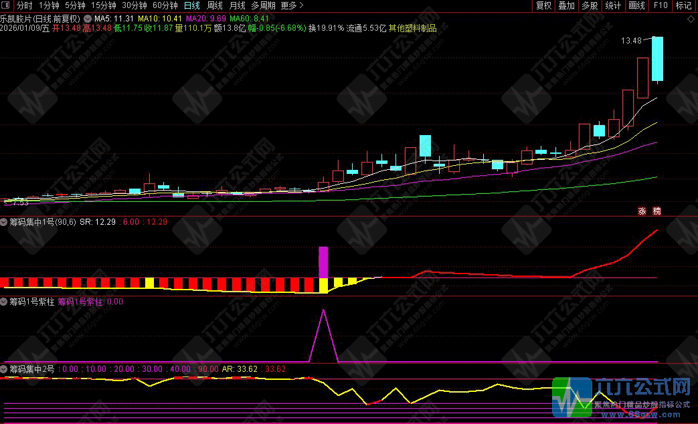Viewport: 698px width, 424px height.
Task: Select the 30分钟 period tab
Action: pyautogui.click(x=134, y=5)
